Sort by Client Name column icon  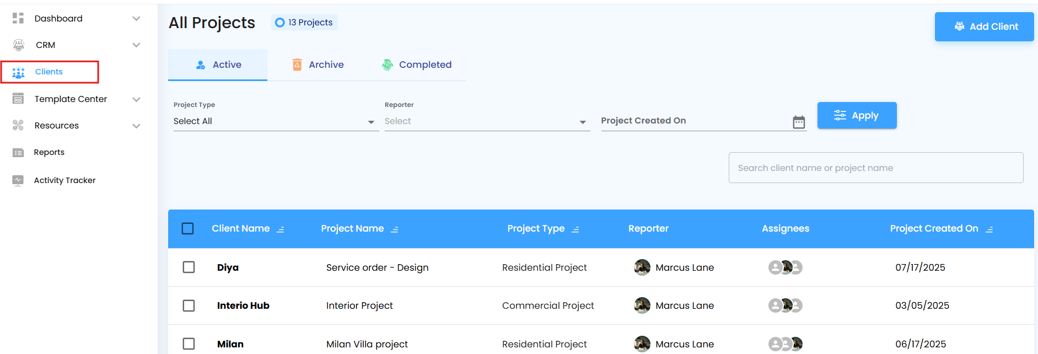(x=281, y=229)
